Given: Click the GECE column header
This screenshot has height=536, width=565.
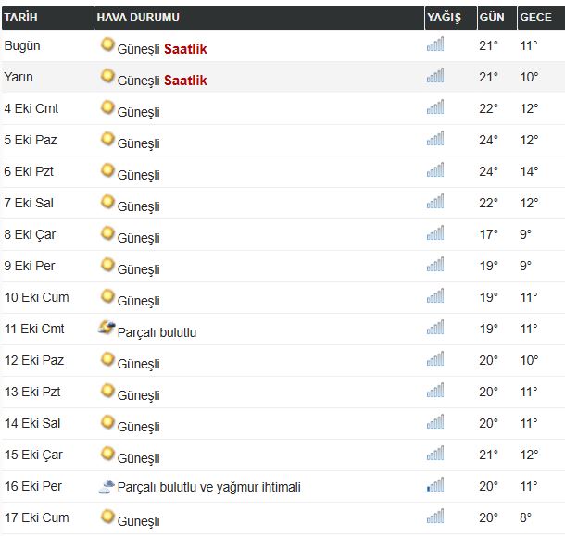Looking at the screenshot, I should pos(535,18).
